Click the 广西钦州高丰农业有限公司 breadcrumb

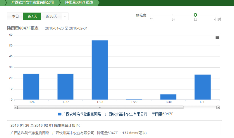(32, 2)
